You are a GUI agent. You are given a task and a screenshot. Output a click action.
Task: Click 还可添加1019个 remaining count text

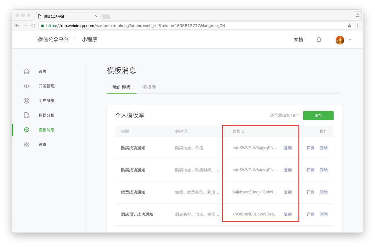[x=284, y=115]
